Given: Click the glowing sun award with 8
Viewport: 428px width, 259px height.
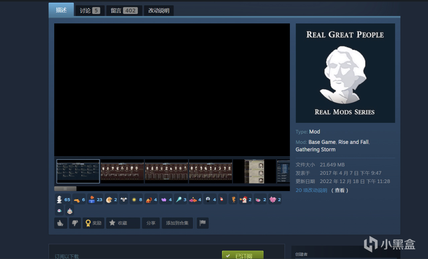Looking at the screenshot, I should pyautogui.click(x=136, y=200).
